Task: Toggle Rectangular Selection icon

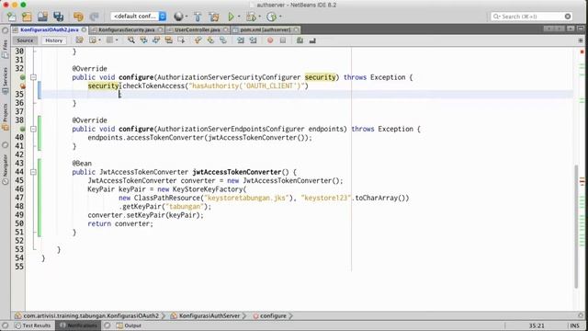Action: [182, 40]
